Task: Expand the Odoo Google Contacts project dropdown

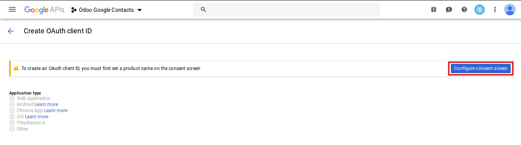Action: click(x=106, y=10)
